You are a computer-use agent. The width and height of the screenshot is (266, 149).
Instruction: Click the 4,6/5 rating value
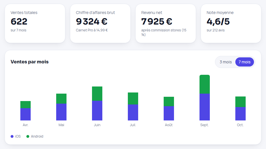[218, 22]
